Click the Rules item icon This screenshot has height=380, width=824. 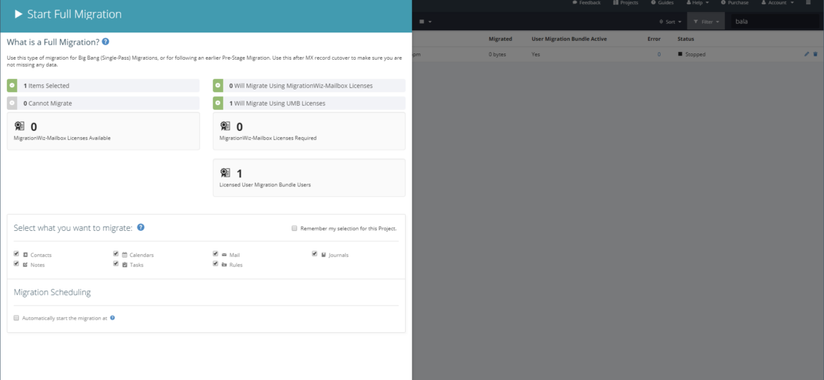[x=225, y=265]
